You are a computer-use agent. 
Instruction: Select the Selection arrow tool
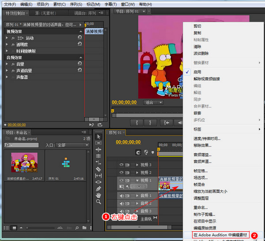98,137
